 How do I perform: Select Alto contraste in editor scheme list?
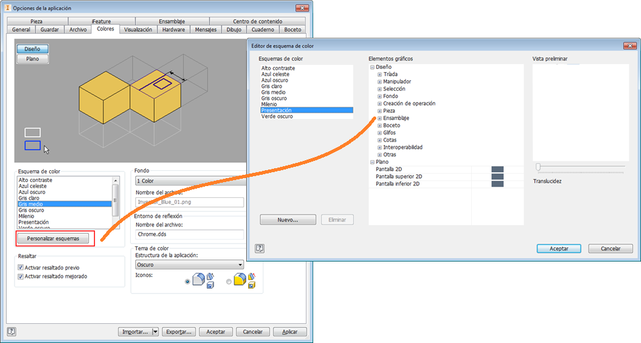278,68
